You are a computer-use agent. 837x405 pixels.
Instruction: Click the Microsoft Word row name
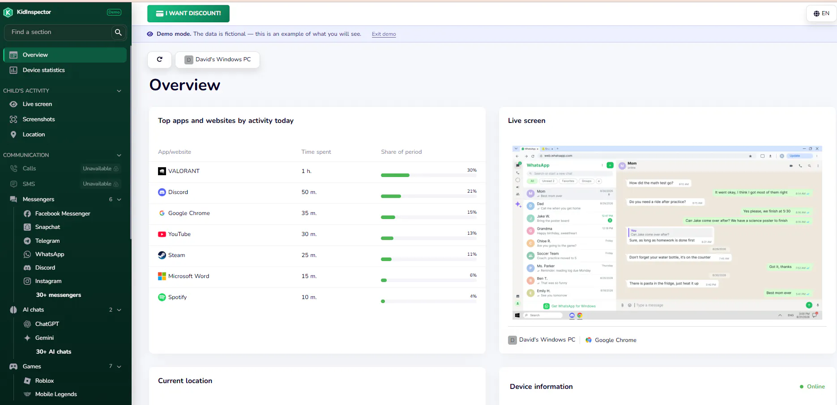tap(188, 276)
